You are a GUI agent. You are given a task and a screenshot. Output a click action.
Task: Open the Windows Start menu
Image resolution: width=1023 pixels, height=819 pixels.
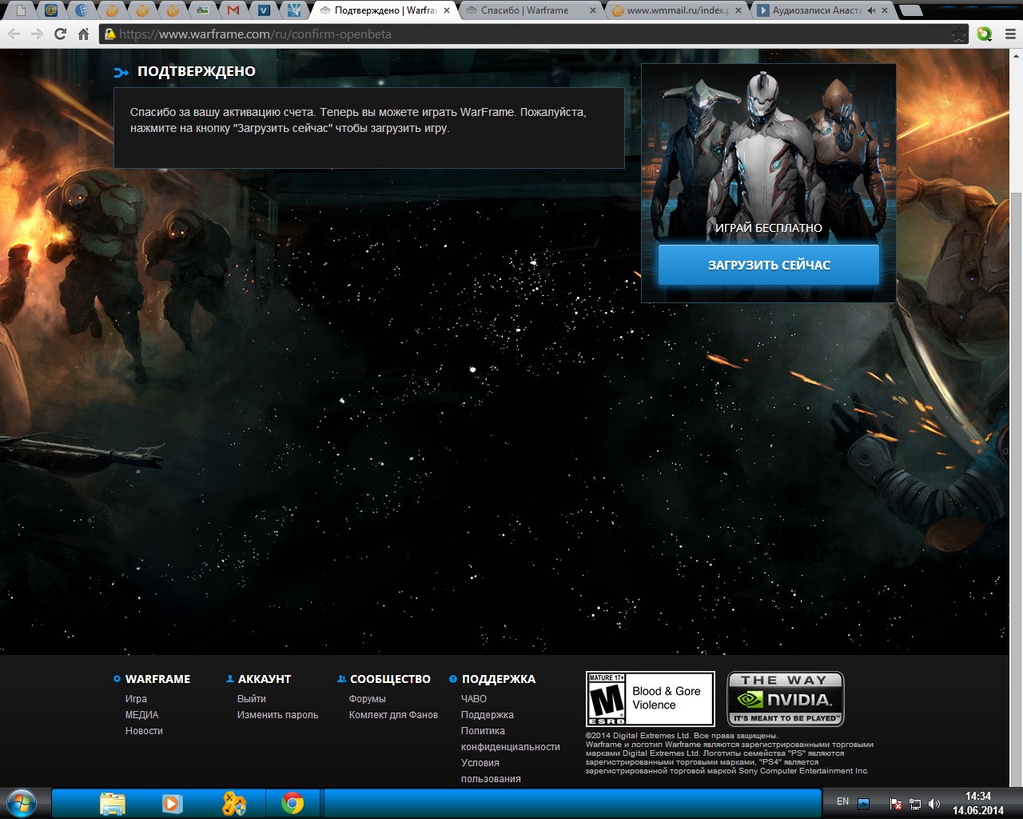click(22, 803)
